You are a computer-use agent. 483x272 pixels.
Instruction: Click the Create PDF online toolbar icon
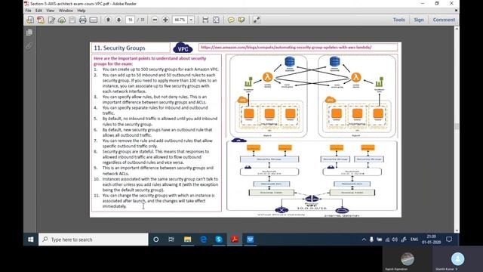pyautogui.click(x=30, y=20)
